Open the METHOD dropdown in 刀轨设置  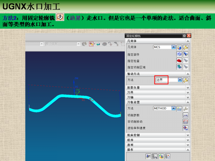tap(173, 108)
